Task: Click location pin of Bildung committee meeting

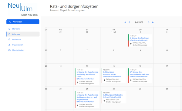Action: point(78,82)
